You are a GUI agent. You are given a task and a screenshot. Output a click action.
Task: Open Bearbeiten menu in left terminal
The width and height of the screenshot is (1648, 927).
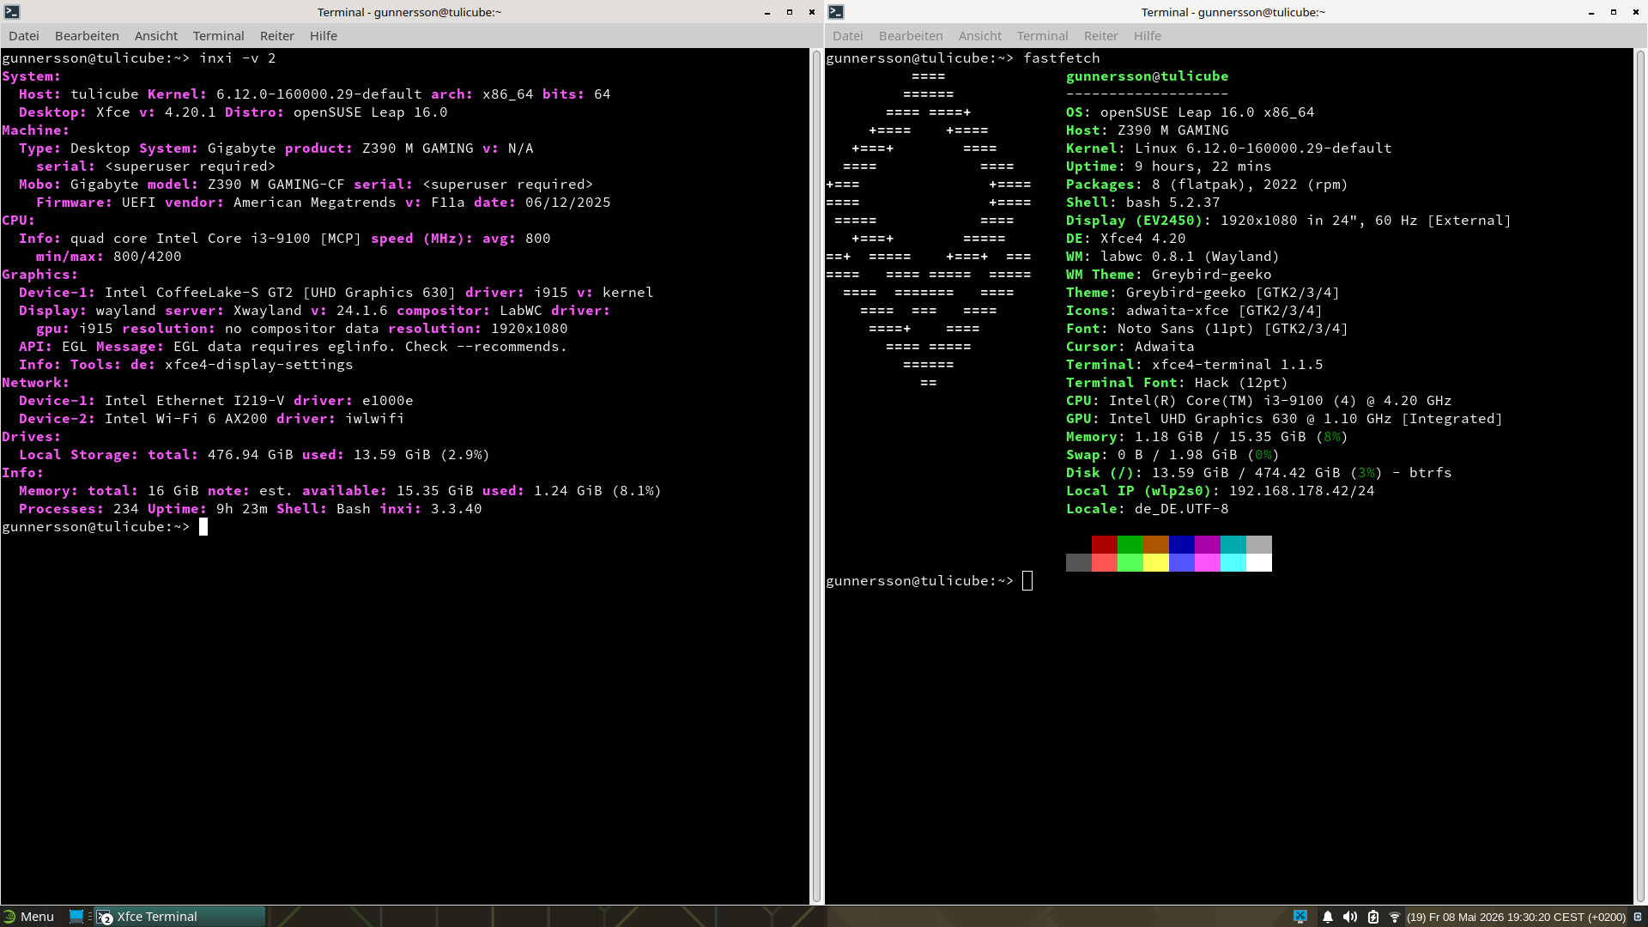87,36
